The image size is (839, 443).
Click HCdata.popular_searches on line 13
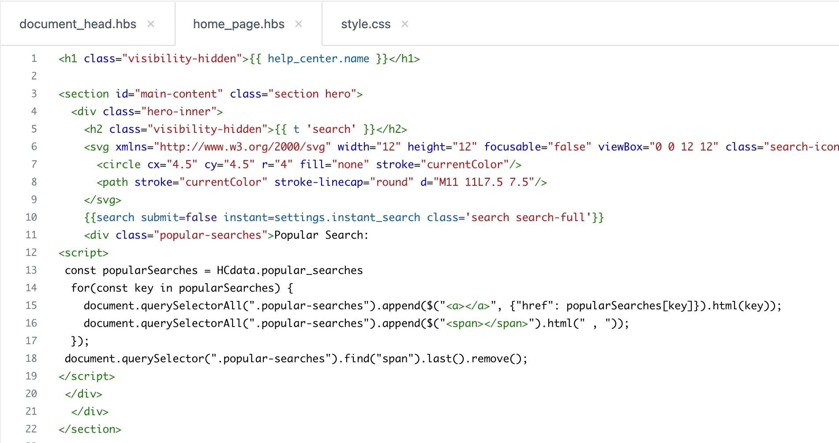[290, 270]
